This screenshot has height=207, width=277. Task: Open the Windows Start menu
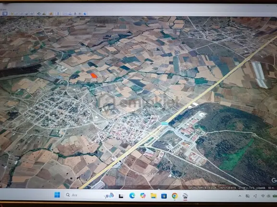point(57,195)
